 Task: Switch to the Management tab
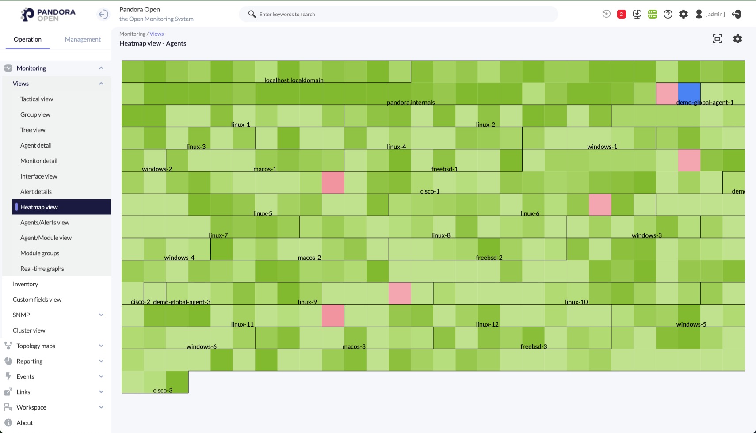[83, 39]
